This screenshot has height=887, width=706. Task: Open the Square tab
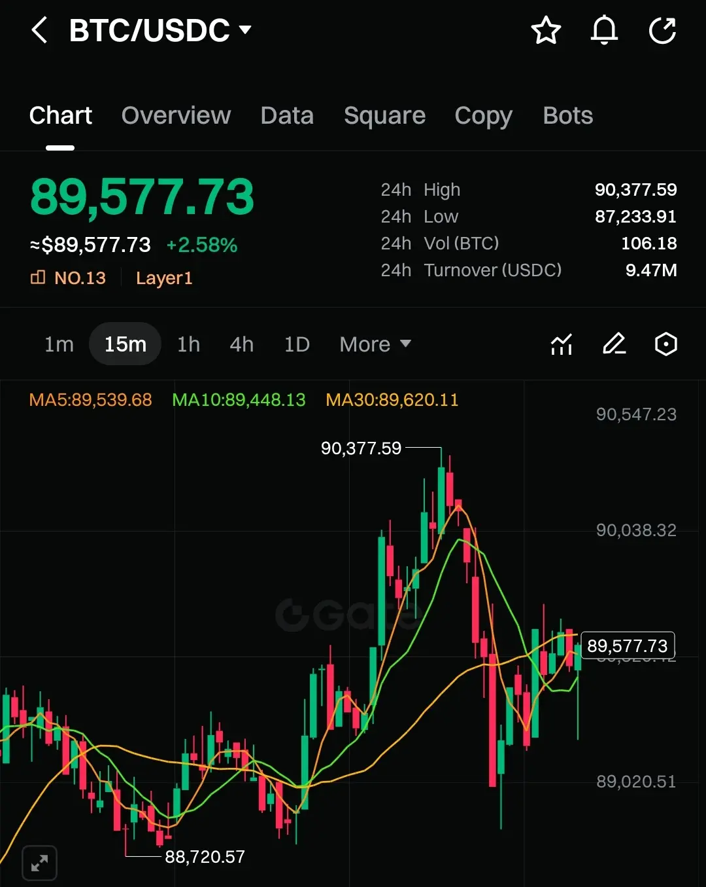(x=384, y=116)
